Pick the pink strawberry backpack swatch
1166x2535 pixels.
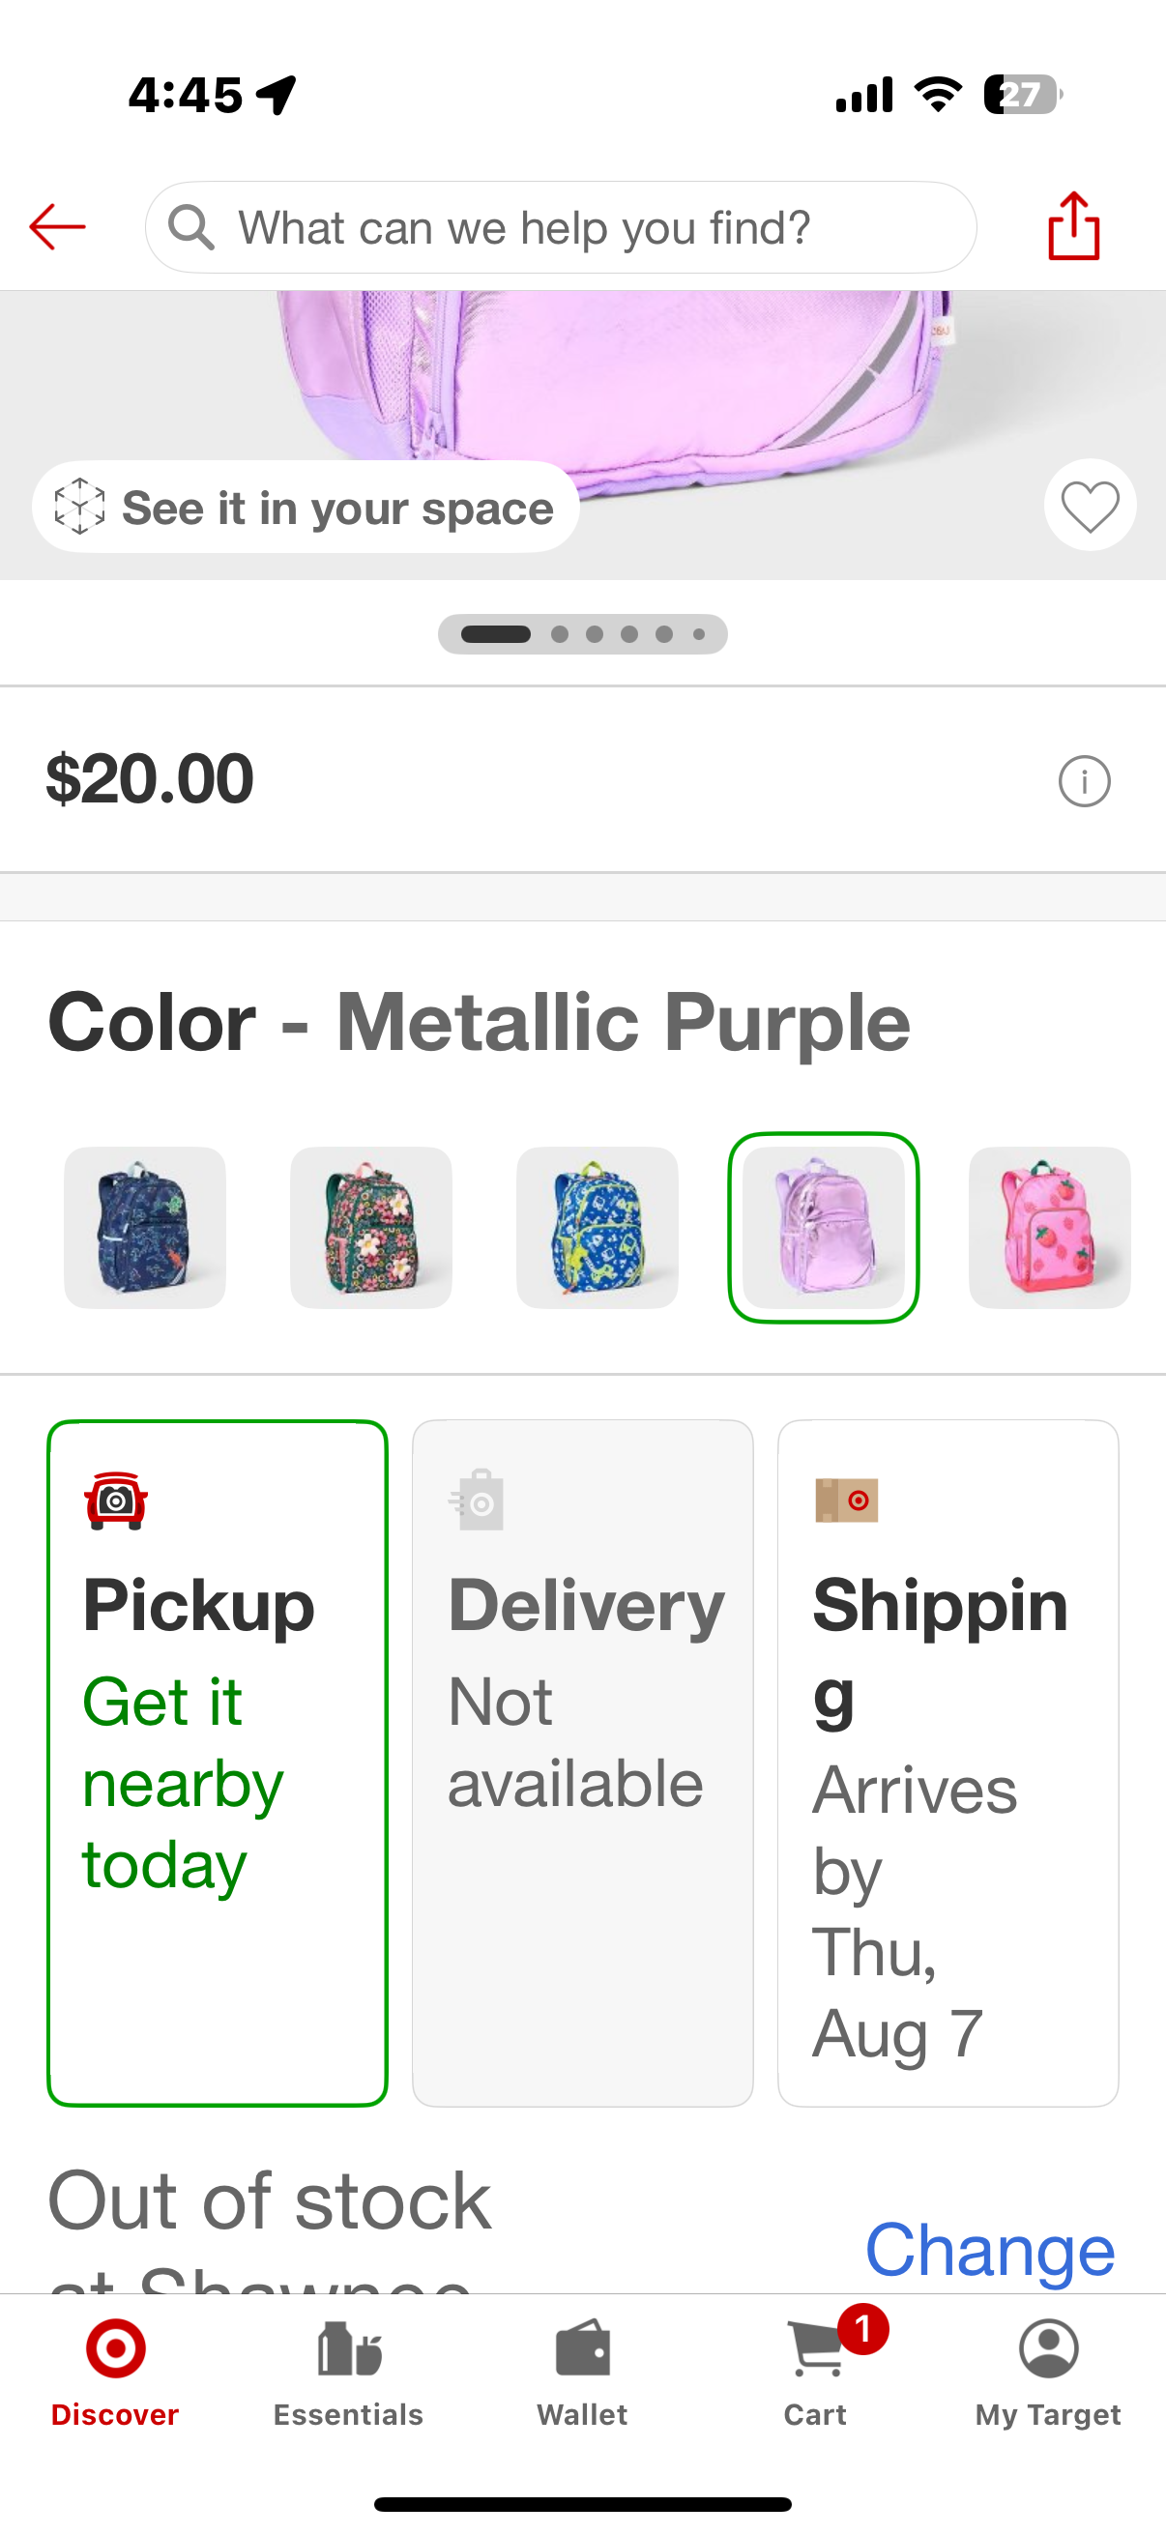1049,1227
